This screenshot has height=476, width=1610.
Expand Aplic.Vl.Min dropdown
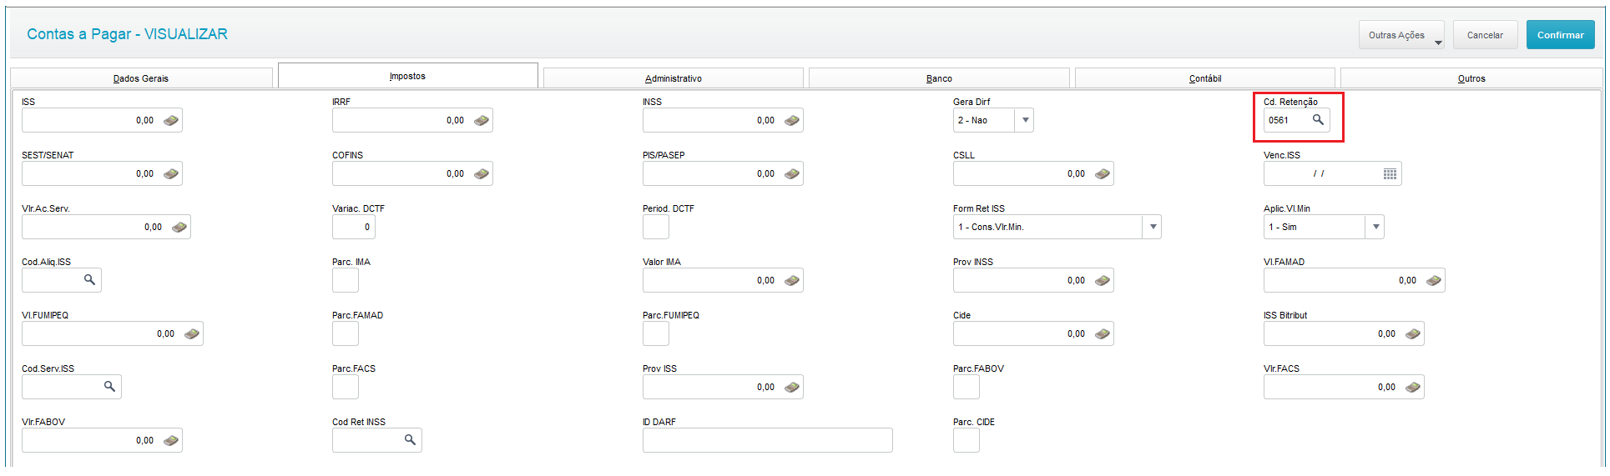tap(1375, 228)
